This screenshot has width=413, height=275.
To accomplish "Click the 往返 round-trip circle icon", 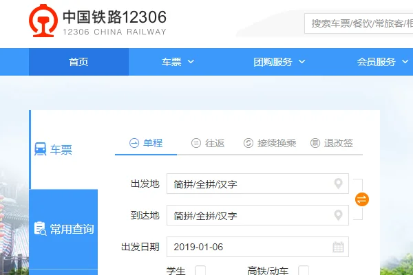I will point(196,143).
